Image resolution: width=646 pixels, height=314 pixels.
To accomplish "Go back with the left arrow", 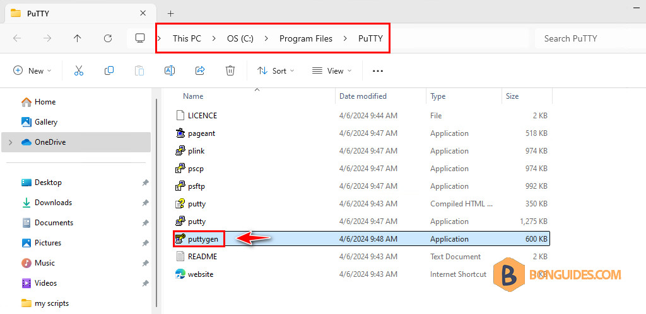I will click(17, 38).
